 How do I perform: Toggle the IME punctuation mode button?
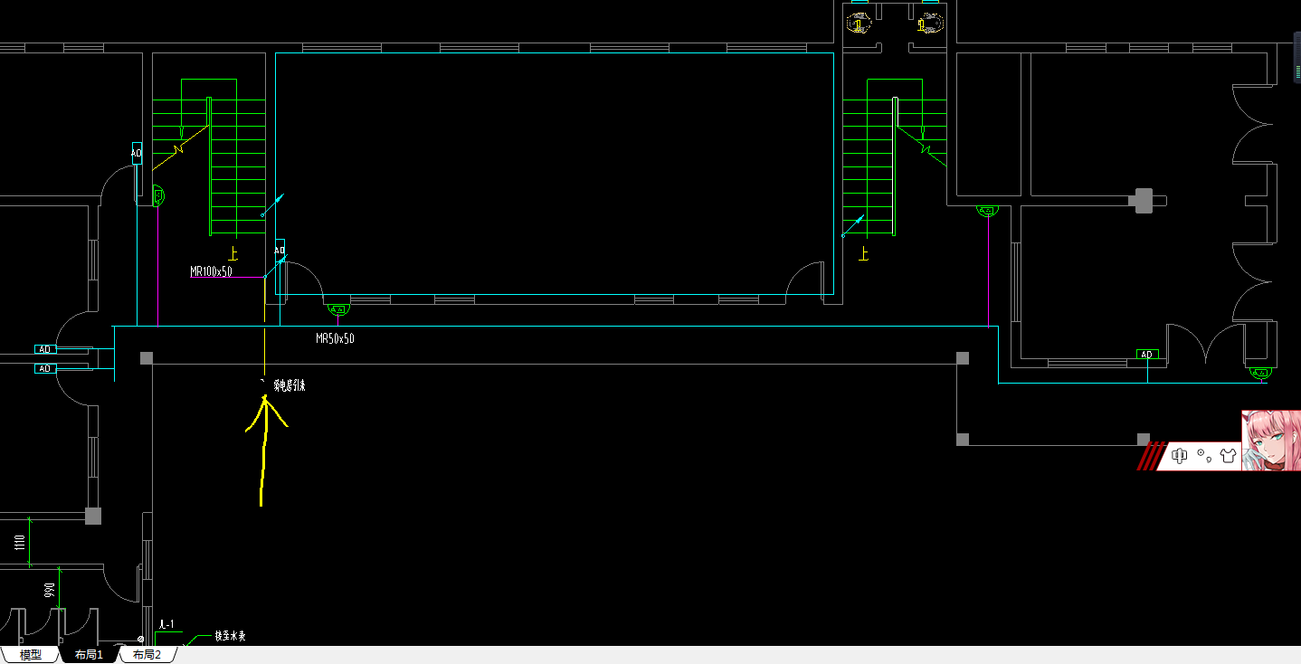click(1203, 456)
